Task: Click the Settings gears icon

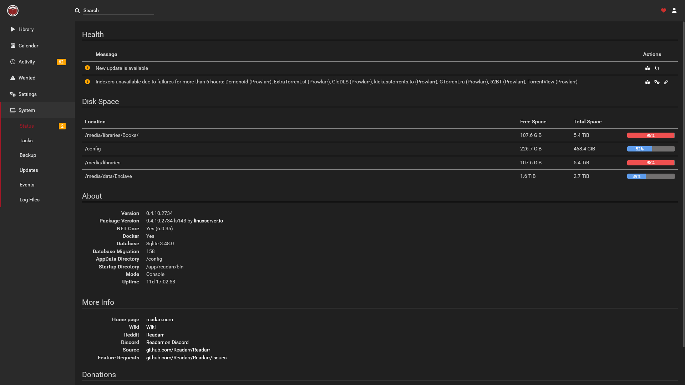Action: (13, 94)
